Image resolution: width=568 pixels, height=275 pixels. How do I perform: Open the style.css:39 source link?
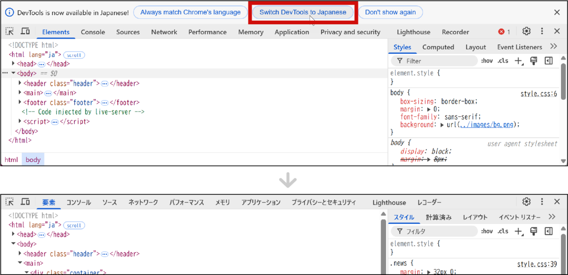coord(537,265)
